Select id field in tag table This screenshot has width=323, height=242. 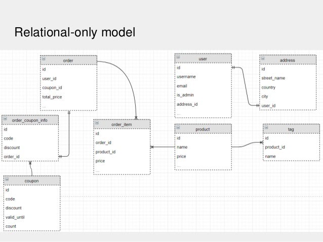(x=291, y=138)
